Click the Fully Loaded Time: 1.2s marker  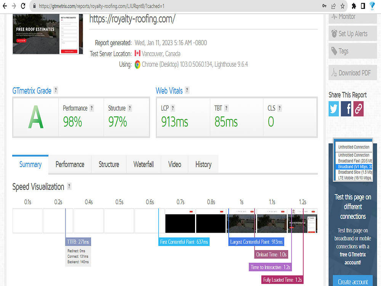coord(282,280)
